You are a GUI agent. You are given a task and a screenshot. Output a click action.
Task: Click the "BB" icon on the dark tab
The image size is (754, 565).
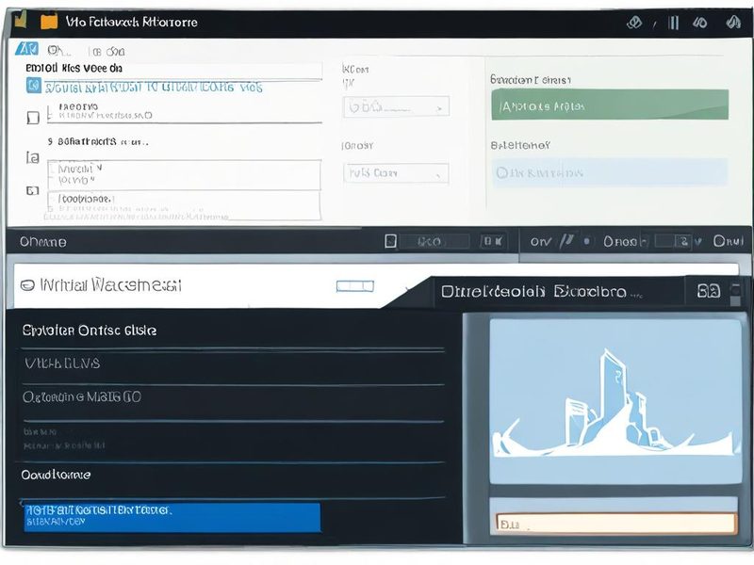tap(709, 291)
